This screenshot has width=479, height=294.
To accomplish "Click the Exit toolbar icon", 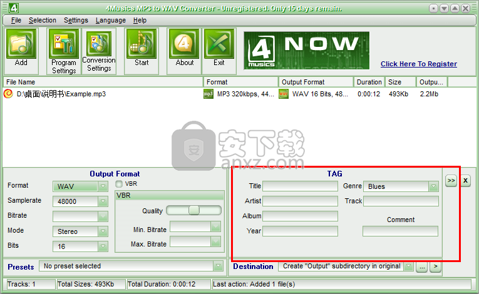I will tap(219, 44).
